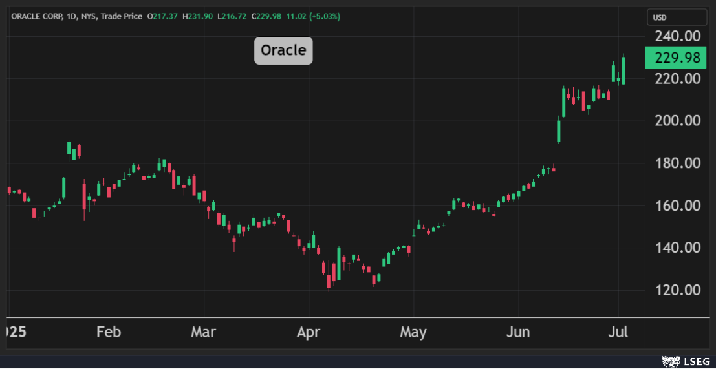Select the Jun marker on time axis

click(x=518, y=332)
